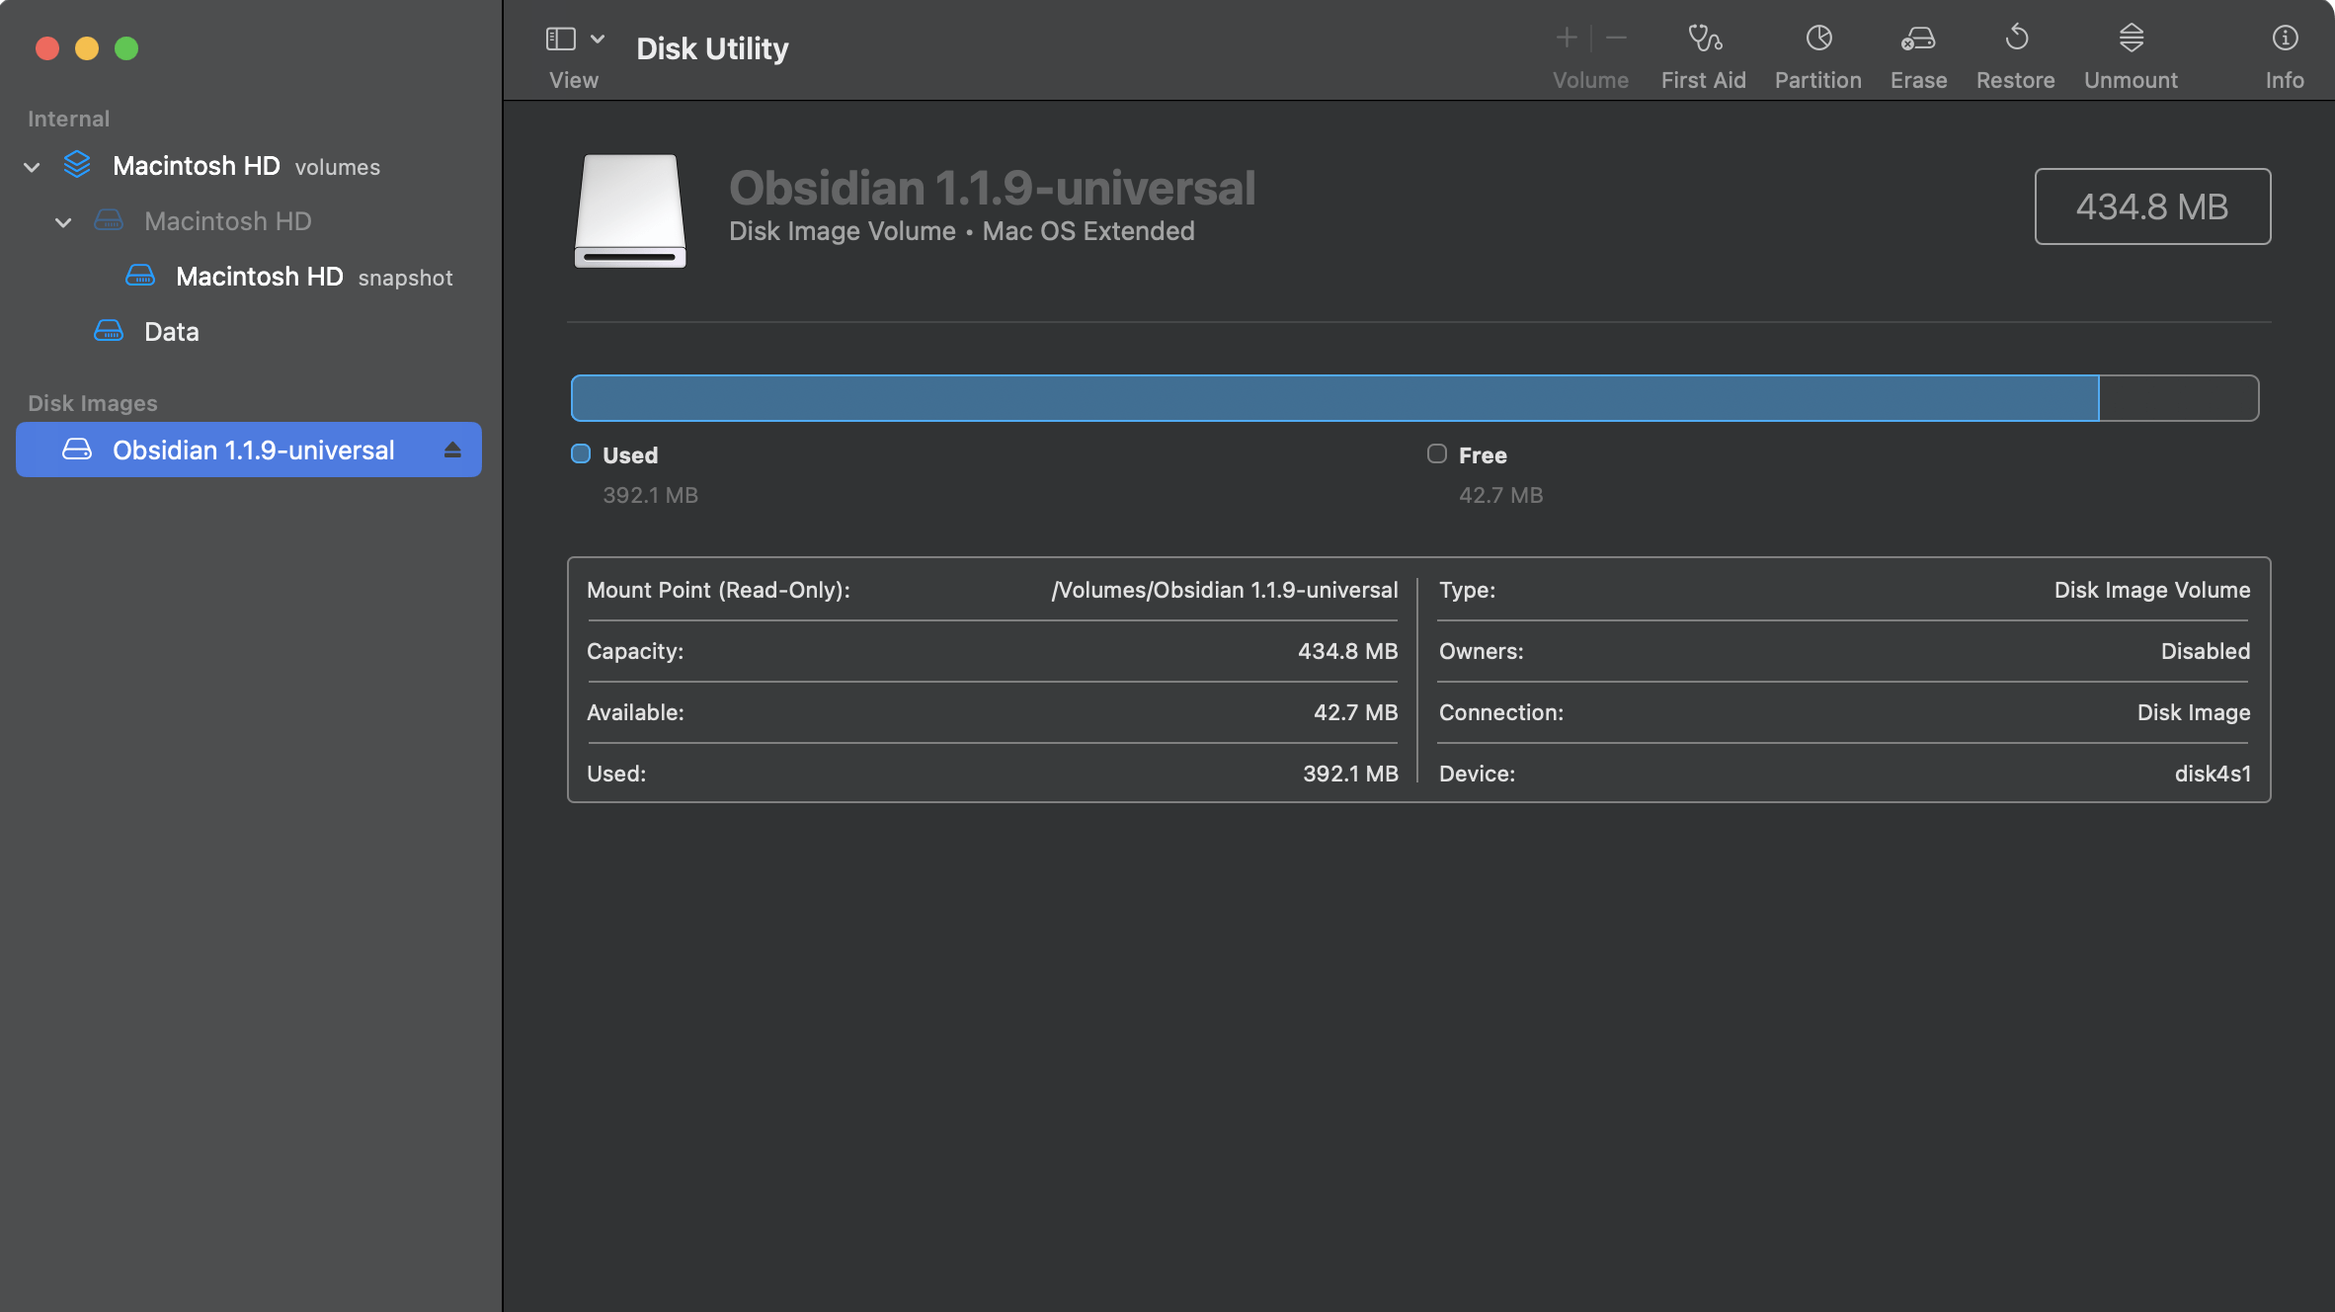The height and width of the screenshot is (1312, 2335).
Task: Select the Used radio button
Action: (581, 455)
